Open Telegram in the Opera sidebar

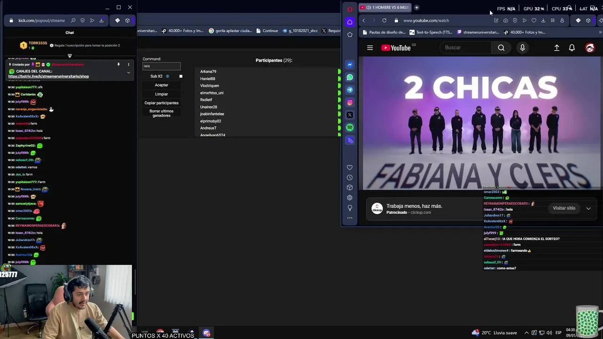tap(350, 90)
